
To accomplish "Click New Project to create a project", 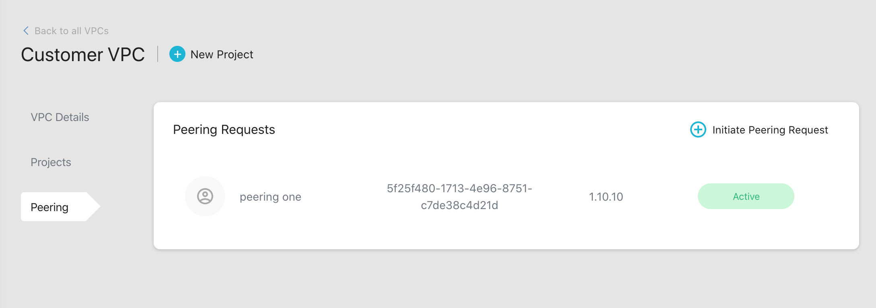I will point(222,54).
